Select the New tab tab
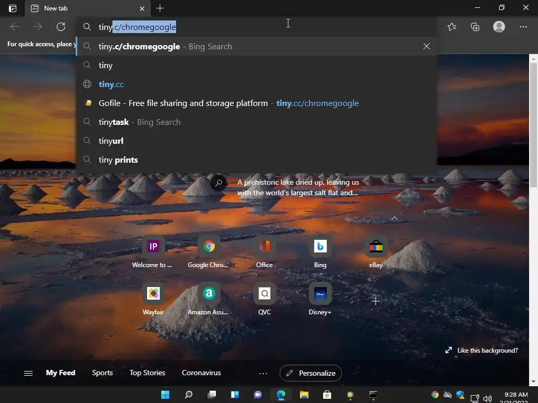This screenshot has height=403, width=538. [88, 8]
